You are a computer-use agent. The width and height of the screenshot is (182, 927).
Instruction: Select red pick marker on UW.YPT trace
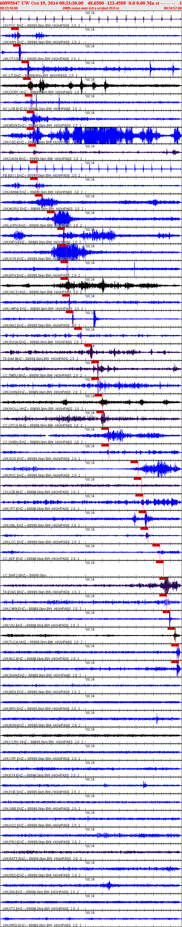click(142, 512)
